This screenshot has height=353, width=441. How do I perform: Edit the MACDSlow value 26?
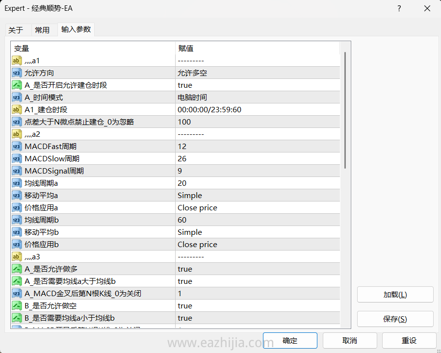[x=258, y=158]
